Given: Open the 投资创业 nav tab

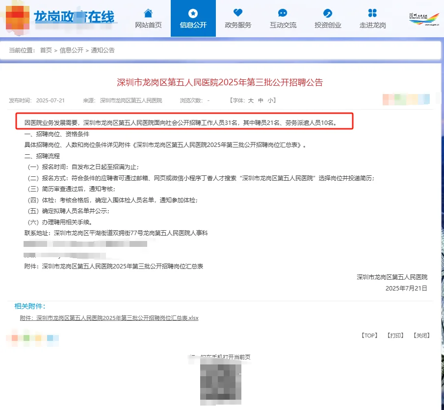Looking at the screenshot, I should pyautogui.click(x=328, y=19).
